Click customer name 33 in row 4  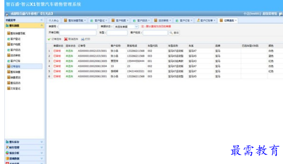click(112, 66)
